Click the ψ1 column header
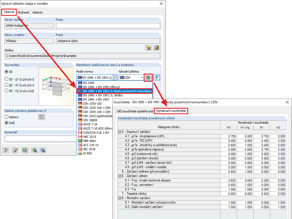 click(262, 128)
